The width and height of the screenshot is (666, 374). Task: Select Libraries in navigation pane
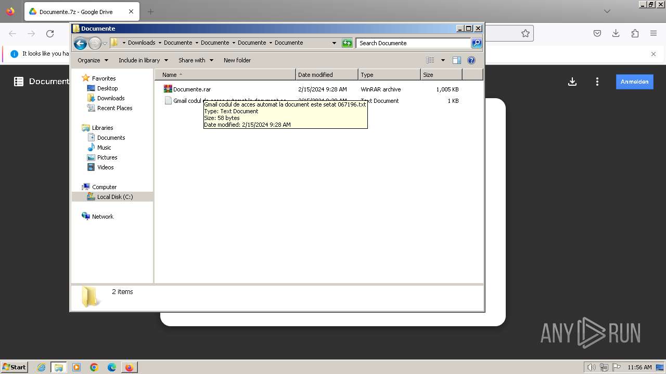(103, 128)
